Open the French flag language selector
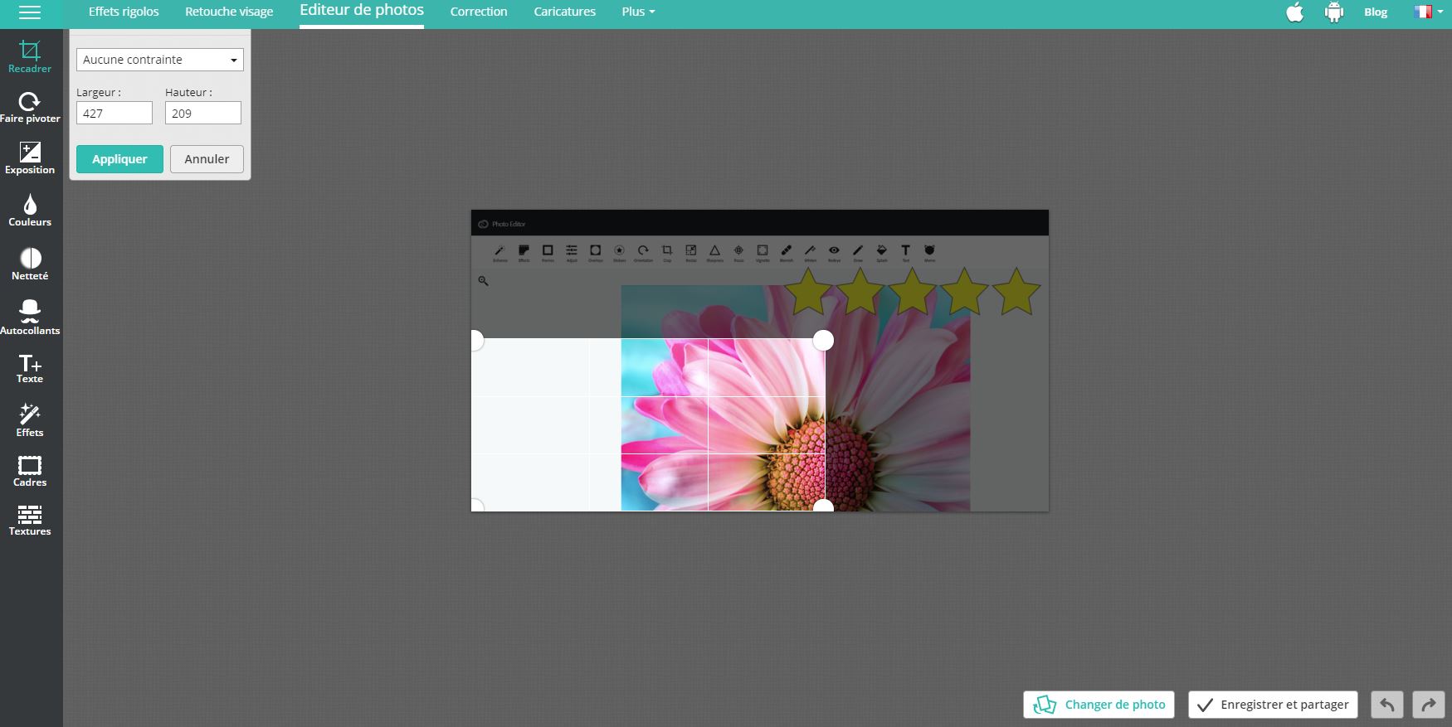 click(x=1428, y=12)
